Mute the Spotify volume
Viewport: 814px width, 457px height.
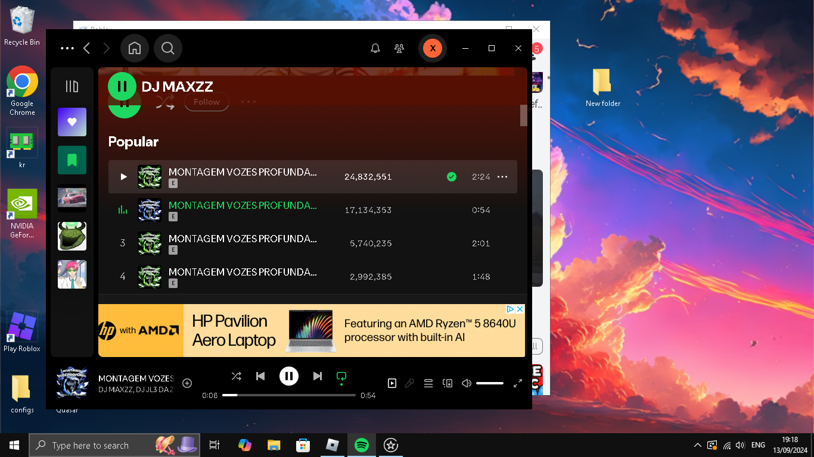coord(467,383)
